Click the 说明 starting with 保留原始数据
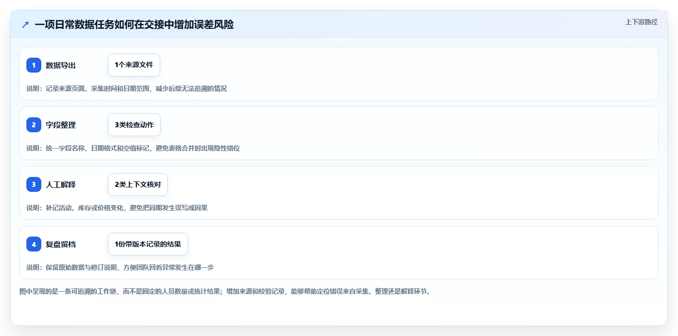The height and width of the screenshot is (336, 678). coord(120,267)
